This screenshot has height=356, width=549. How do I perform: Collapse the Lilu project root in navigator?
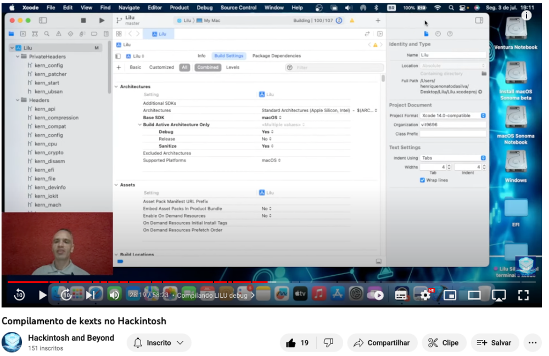(12, 48)
